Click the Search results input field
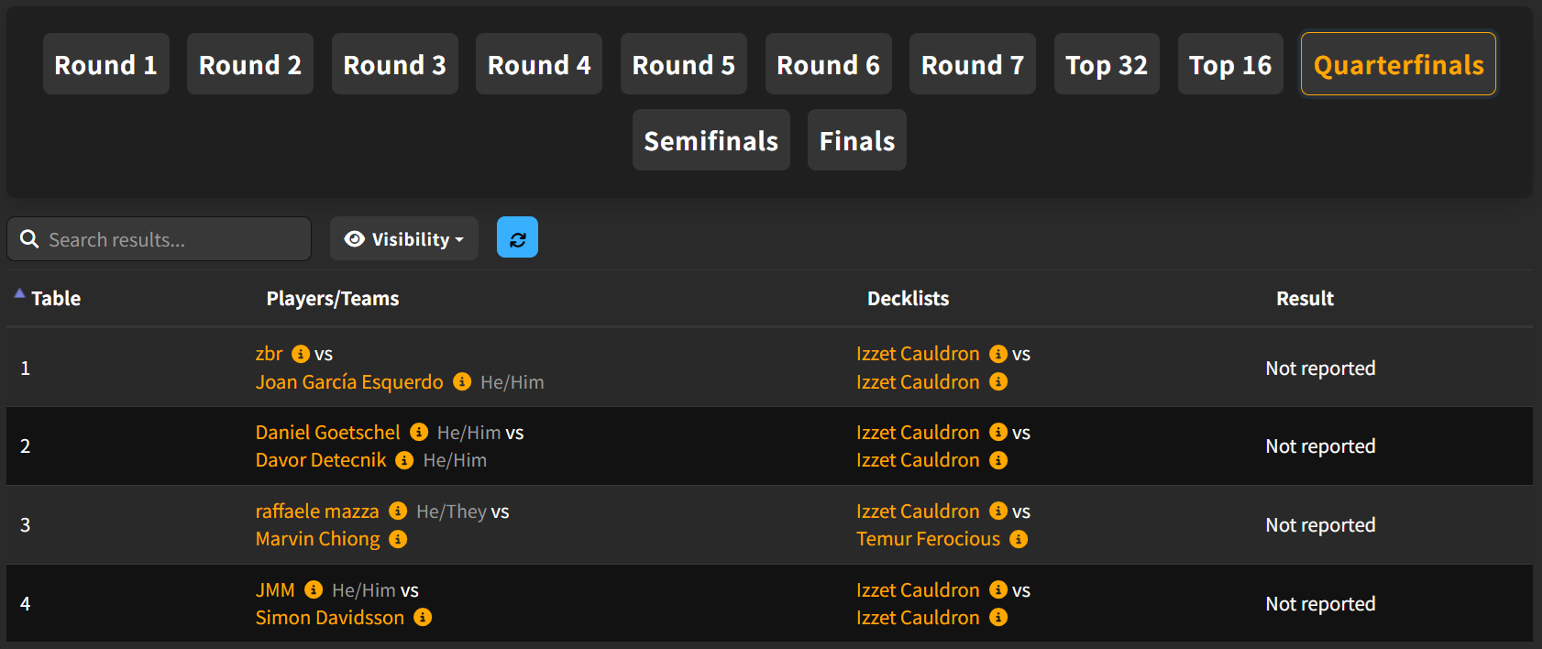Screen dimensions: 1542x649 click(170, 239)
